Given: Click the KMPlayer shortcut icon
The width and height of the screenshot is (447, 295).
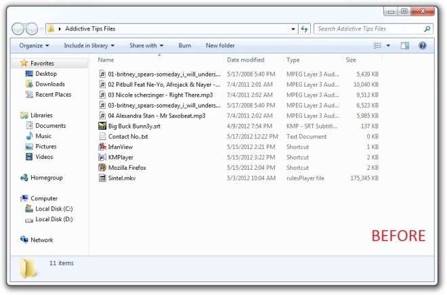Looking at the screenshot, I should (102, 157).
